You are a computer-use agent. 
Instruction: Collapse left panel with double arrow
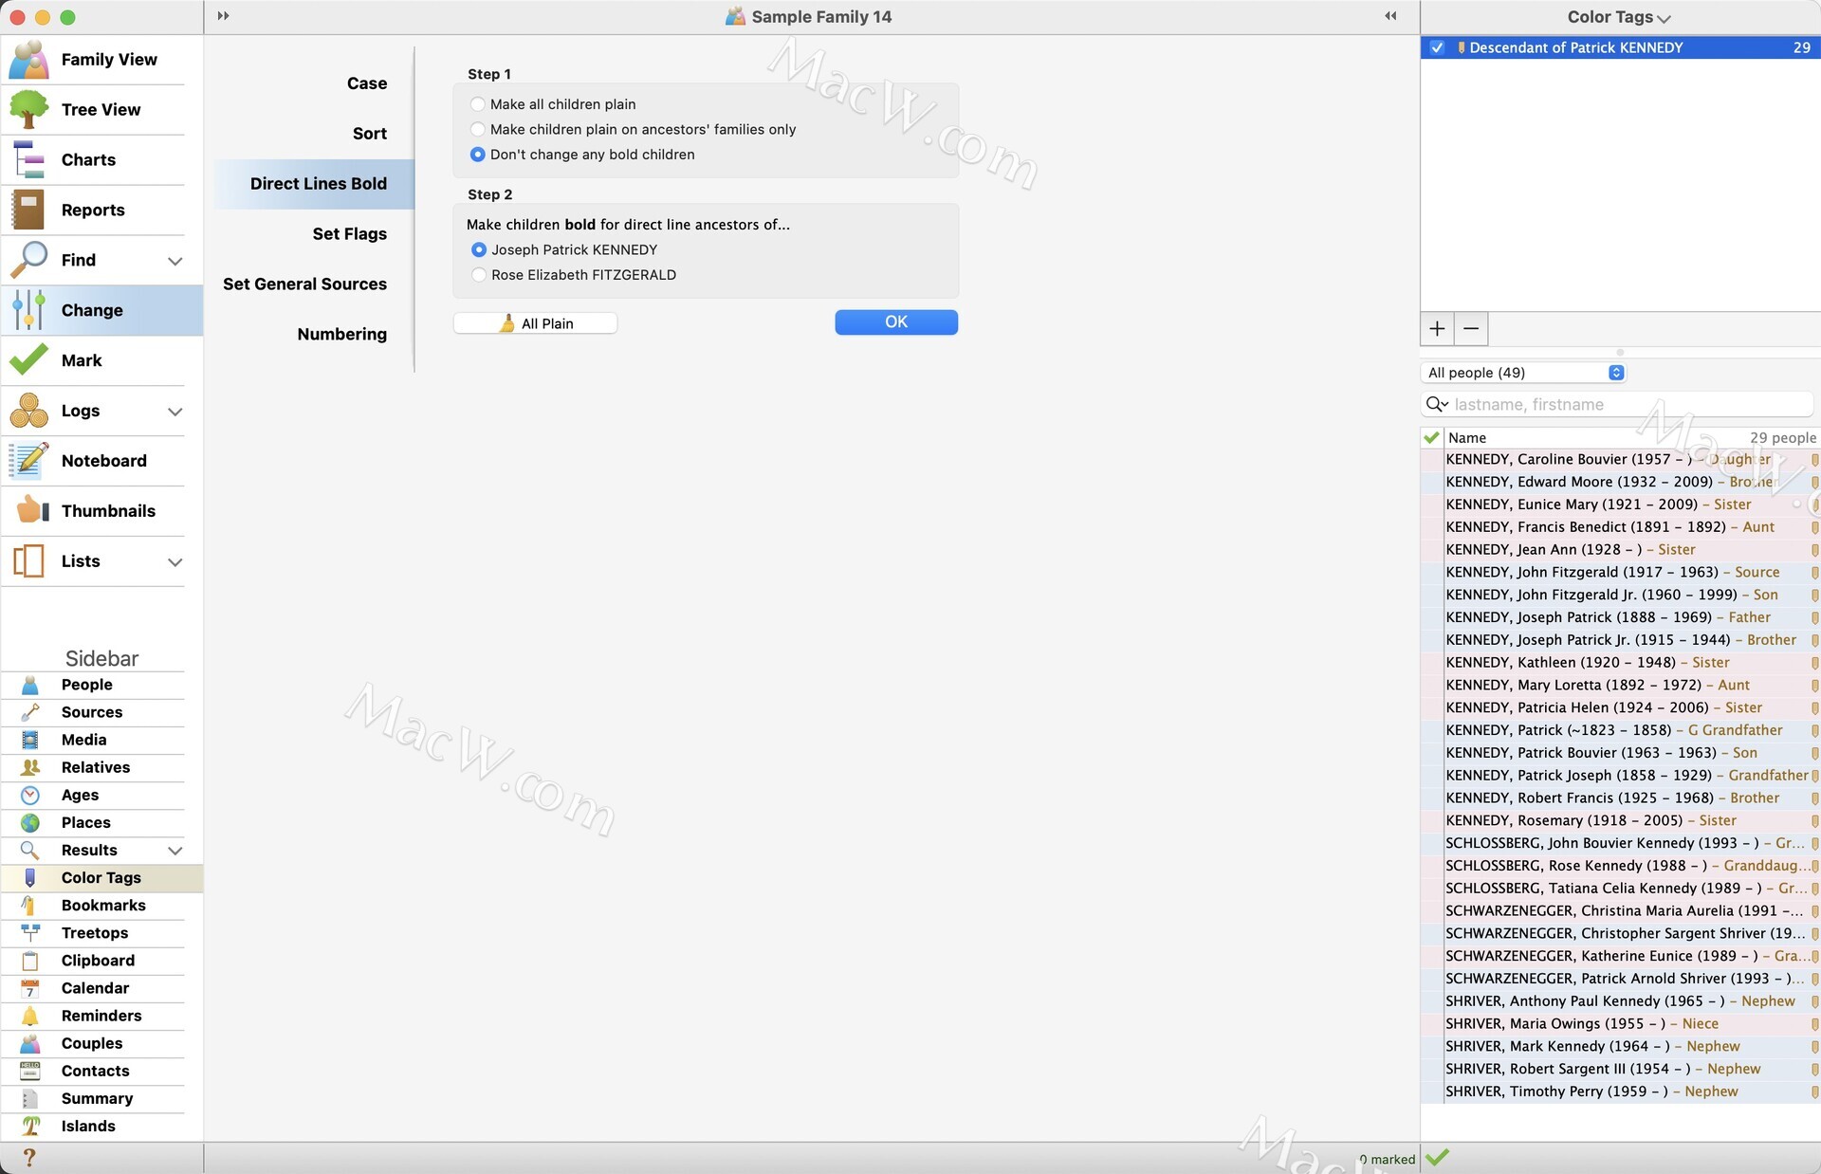point(223,16)
